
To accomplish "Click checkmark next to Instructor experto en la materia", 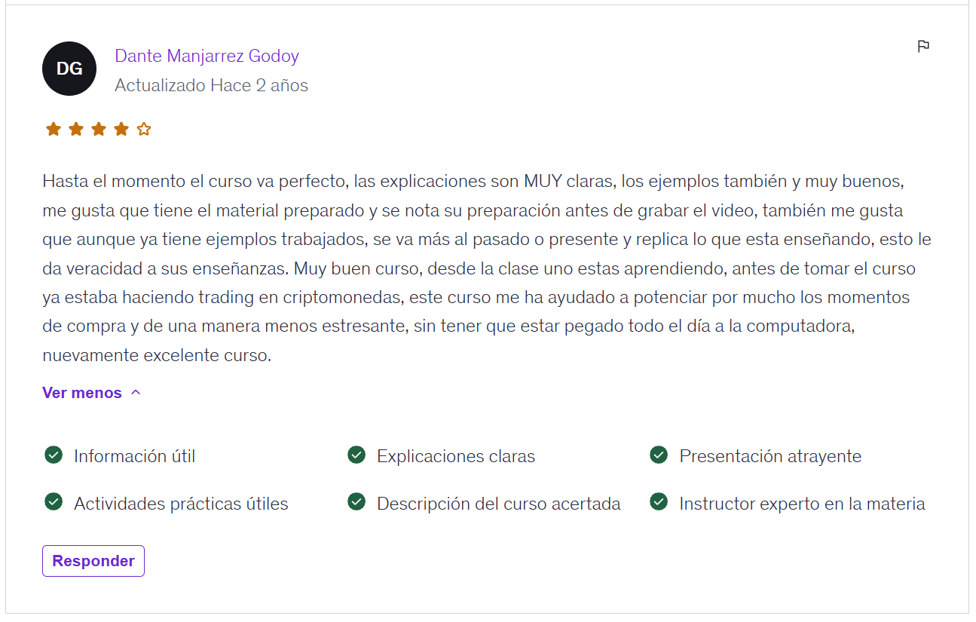I will click(659, 501).
